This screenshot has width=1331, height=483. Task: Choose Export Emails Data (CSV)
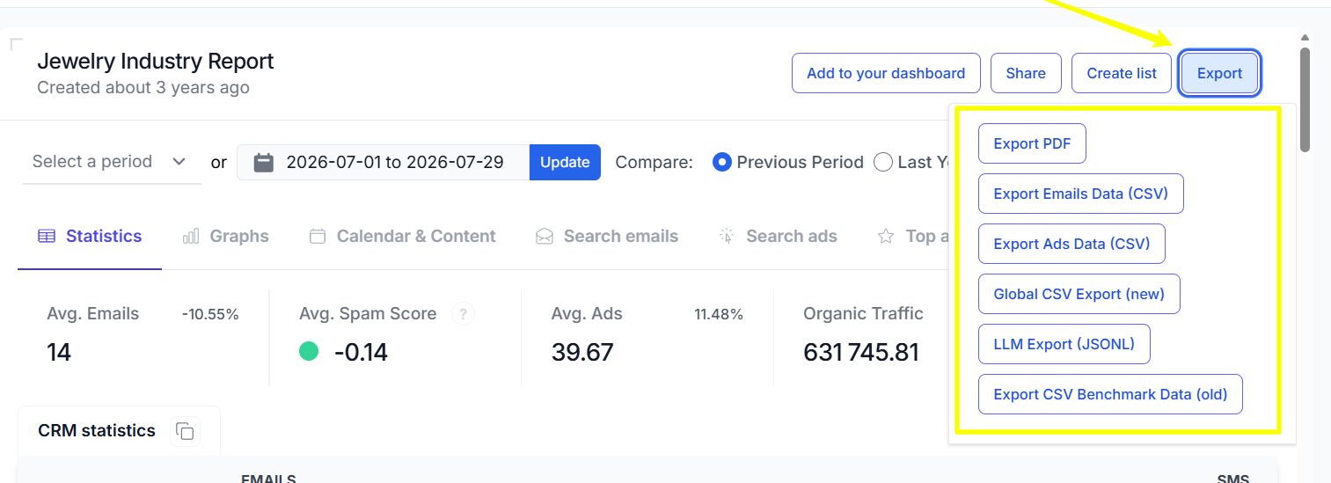click(1080, 194)
